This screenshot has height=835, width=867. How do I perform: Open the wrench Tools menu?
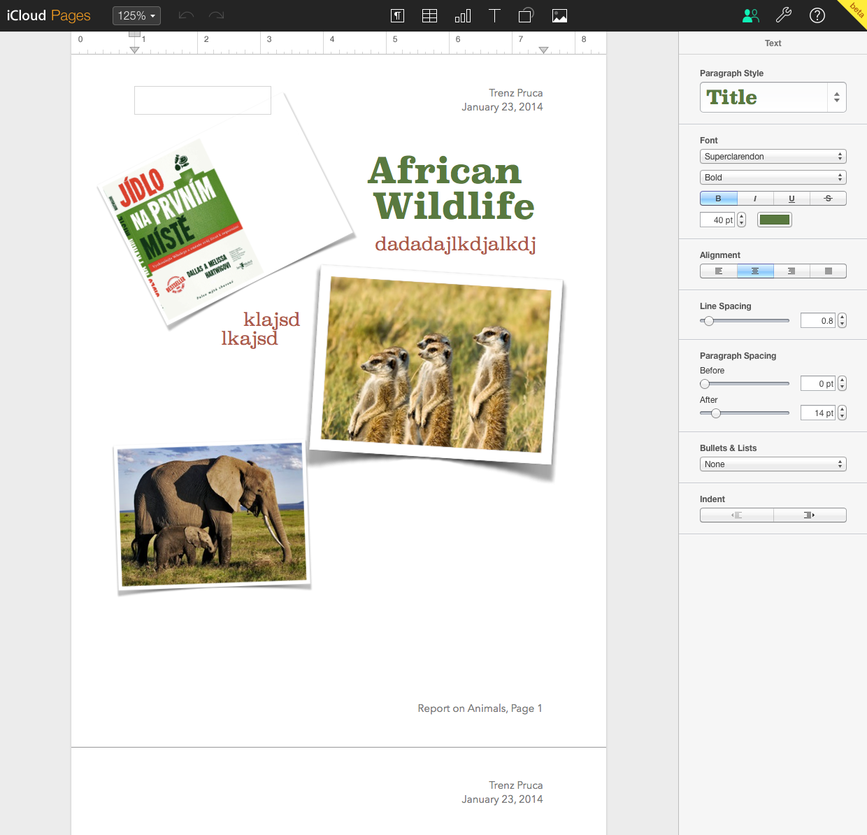point(784,15)
